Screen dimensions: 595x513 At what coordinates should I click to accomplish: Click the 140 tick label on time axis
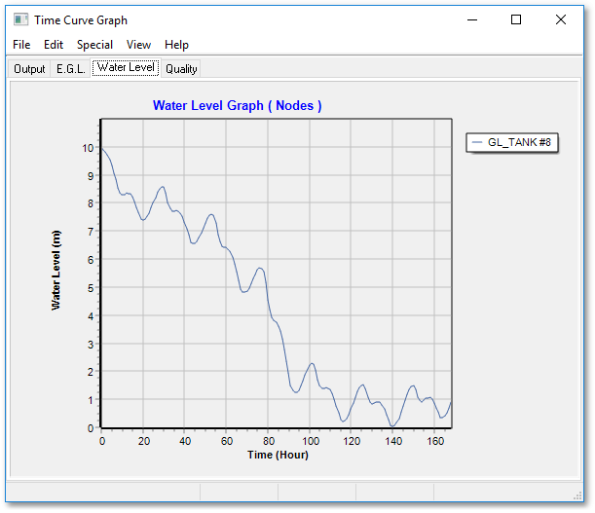(393, 441)
